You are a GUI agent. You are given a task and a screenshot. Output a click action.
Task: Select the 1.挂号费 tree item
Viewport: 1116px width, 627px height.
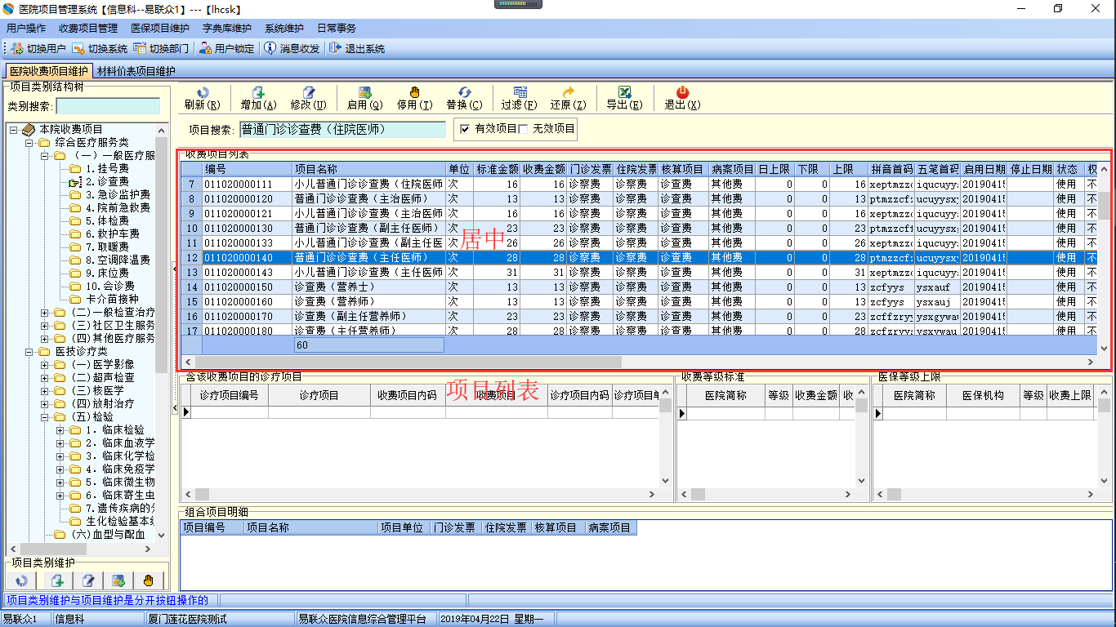[107, 168]
